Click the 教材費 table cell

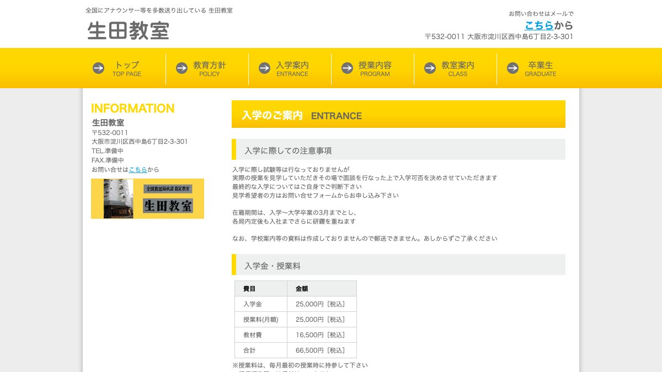(x=261, y=335)
